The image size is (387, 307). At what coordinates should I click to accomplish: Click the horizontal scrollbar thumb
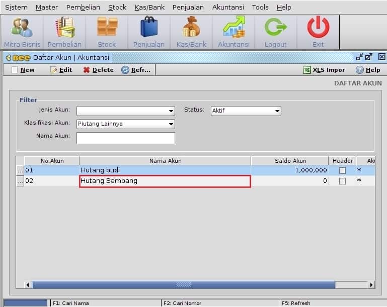pyautogui.click(x=184, y=285)
